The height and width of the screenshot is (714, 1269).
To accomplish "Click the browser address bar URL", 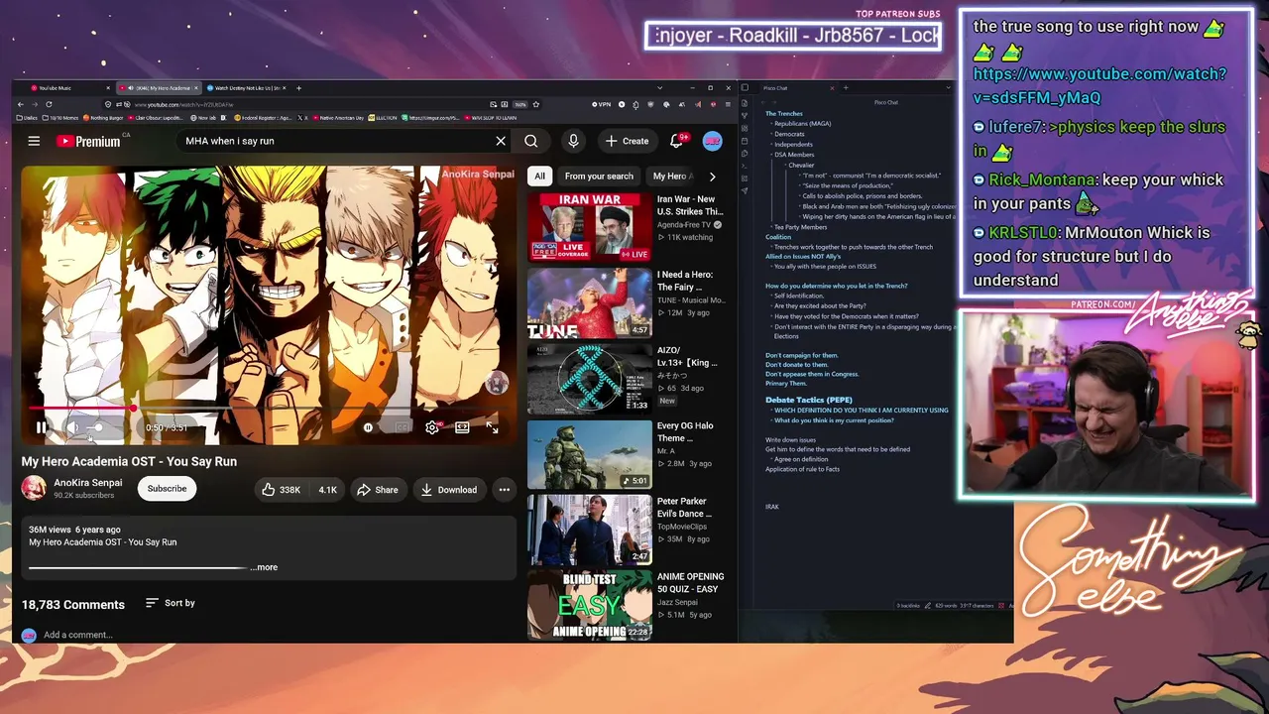I will click(184, 104).
